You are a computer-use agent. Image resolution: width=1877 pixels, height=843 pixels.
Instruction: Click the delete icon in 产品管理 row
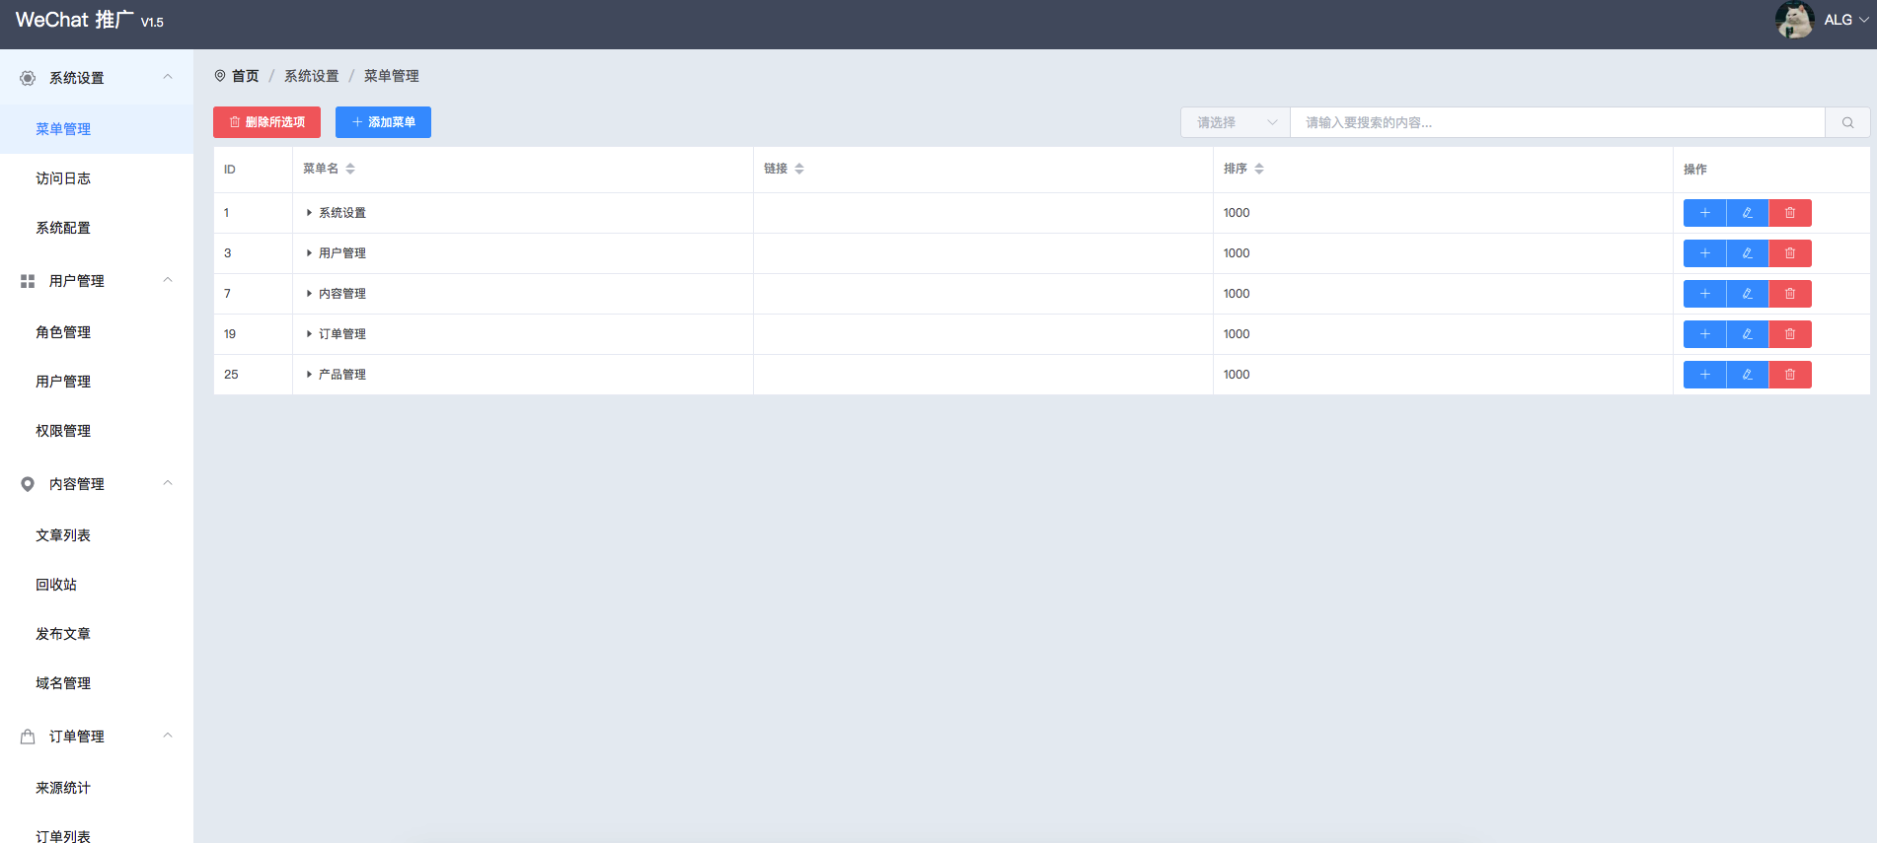(1789, 375)
